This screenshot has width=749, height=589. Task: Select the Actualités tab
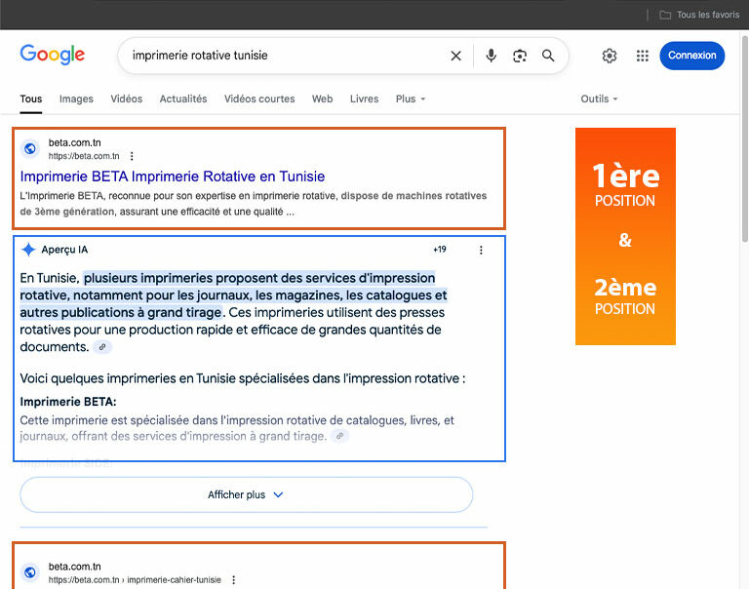tap(183, 98)
